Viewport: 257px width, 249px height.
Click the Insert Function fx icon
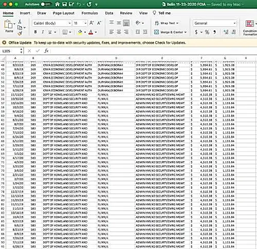coord(46,51)
